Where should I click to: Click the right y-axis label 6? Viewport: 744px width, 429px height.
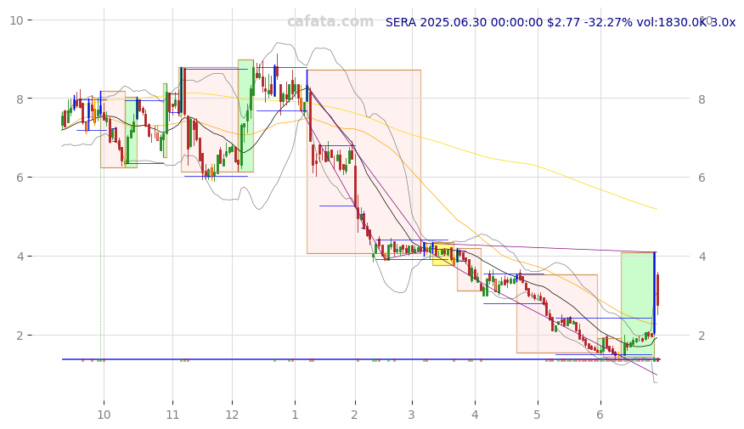[702, 178]
